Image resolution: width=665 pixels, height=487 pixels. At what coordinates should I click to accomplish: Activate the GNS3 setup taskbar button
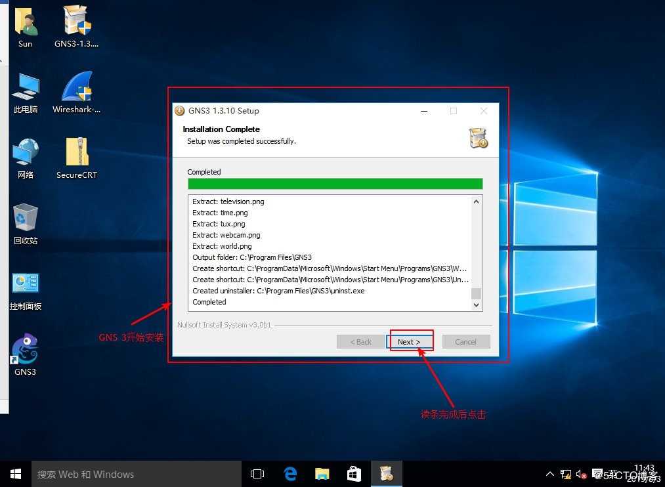(x=387, y=474)
